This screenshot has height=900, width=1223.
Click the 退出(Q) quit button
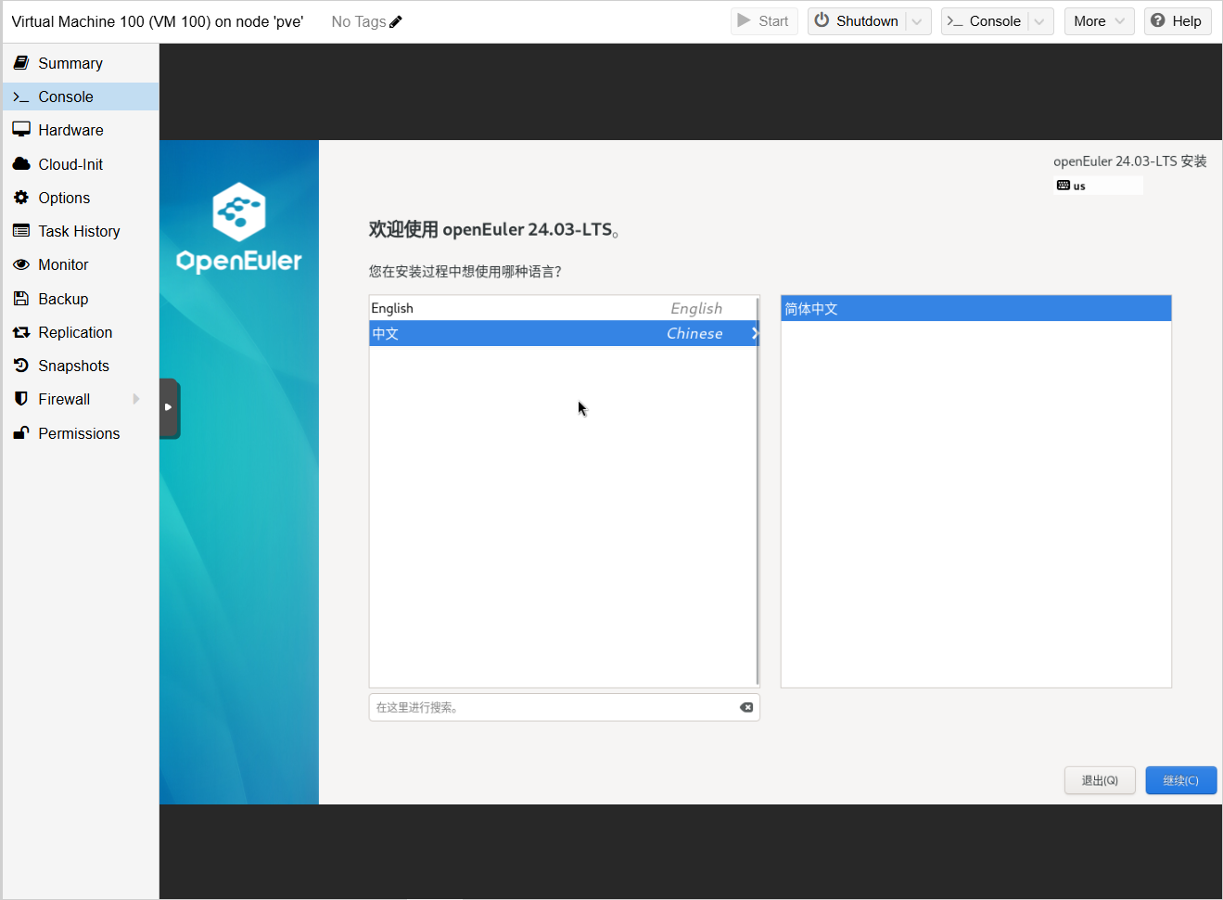(x=1100, y=780)
